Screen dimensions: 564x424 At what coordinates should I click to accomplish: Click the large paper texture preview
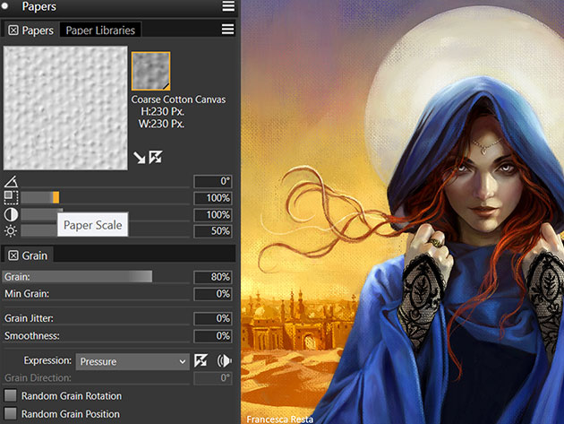point(65,108)
